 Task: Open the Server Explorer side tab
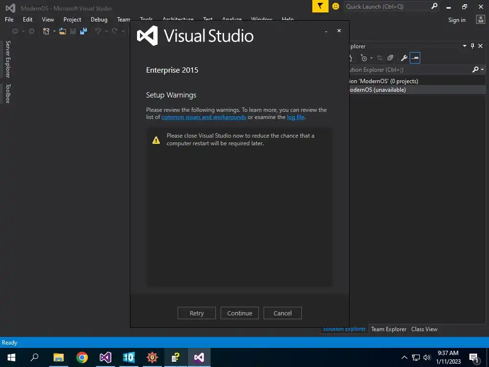[8, 59]
